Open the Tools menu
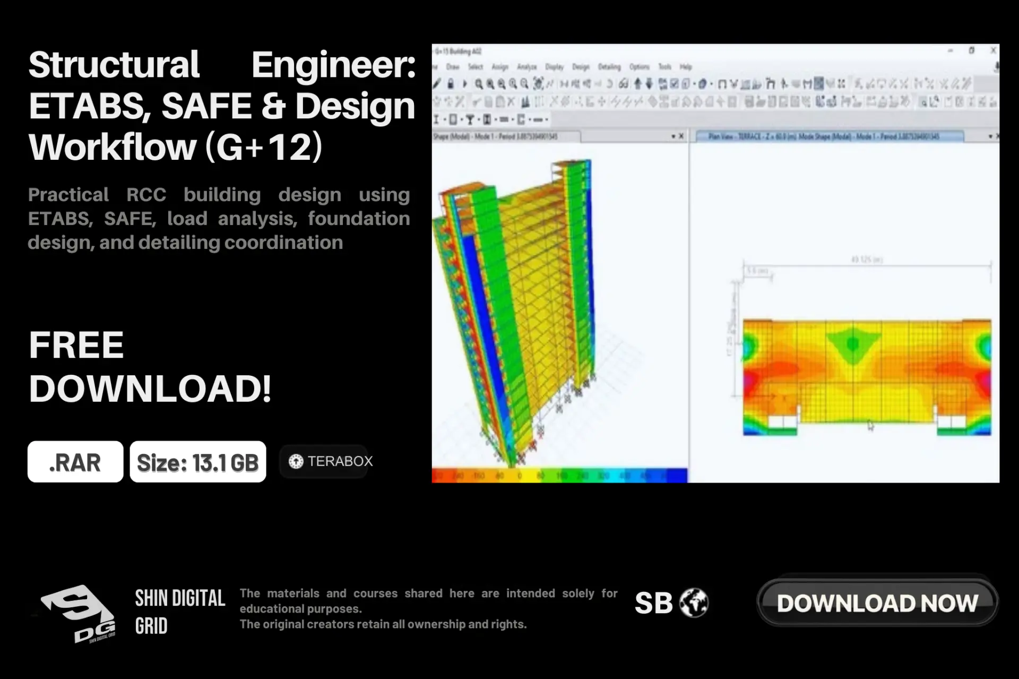The image size is (1019, 679). click(665, 67)
